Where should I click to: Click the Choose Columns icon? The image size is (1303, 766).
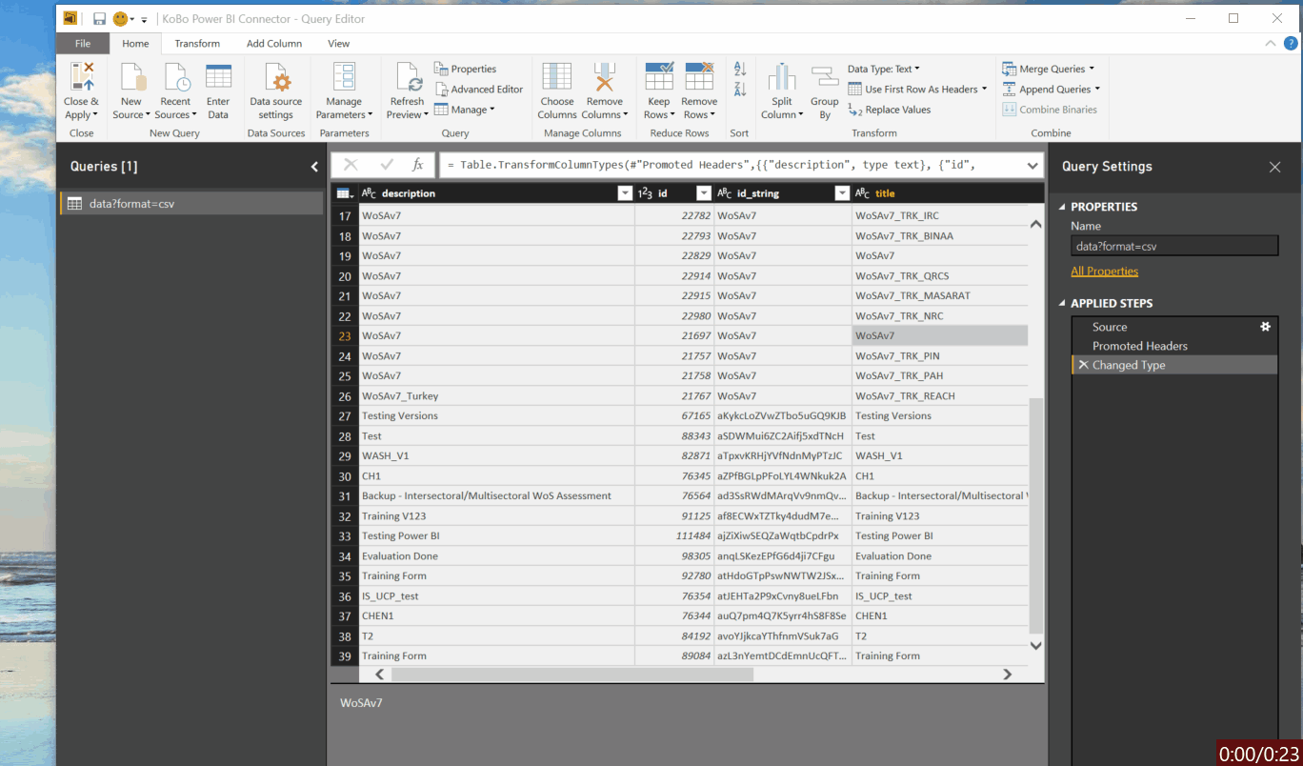557,77
